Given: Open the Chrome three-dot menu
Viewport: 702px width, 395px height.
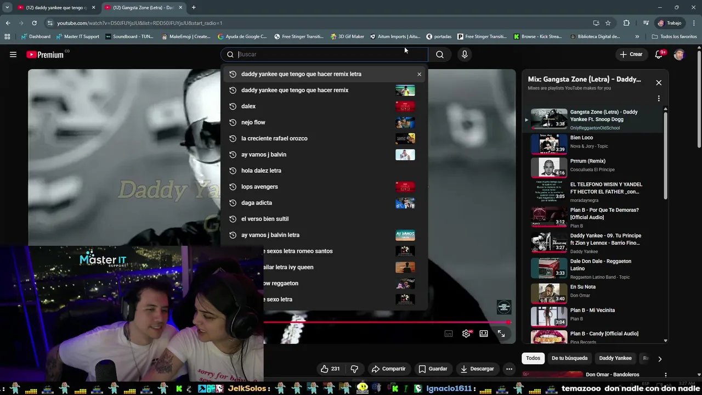Looking at the screenshot, I should [x=693, y=23].
